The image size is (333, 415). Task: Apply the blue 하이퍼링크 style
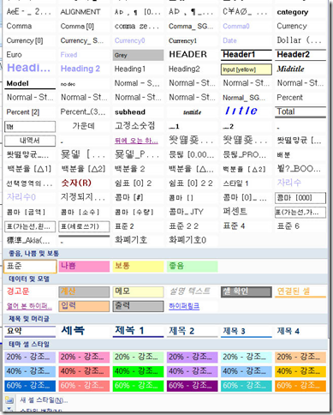tap(192, 306)
